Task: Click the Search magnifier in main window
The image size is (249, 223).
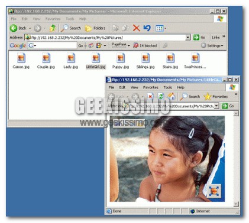Action: pyautogui.click(x=64, y=28)
